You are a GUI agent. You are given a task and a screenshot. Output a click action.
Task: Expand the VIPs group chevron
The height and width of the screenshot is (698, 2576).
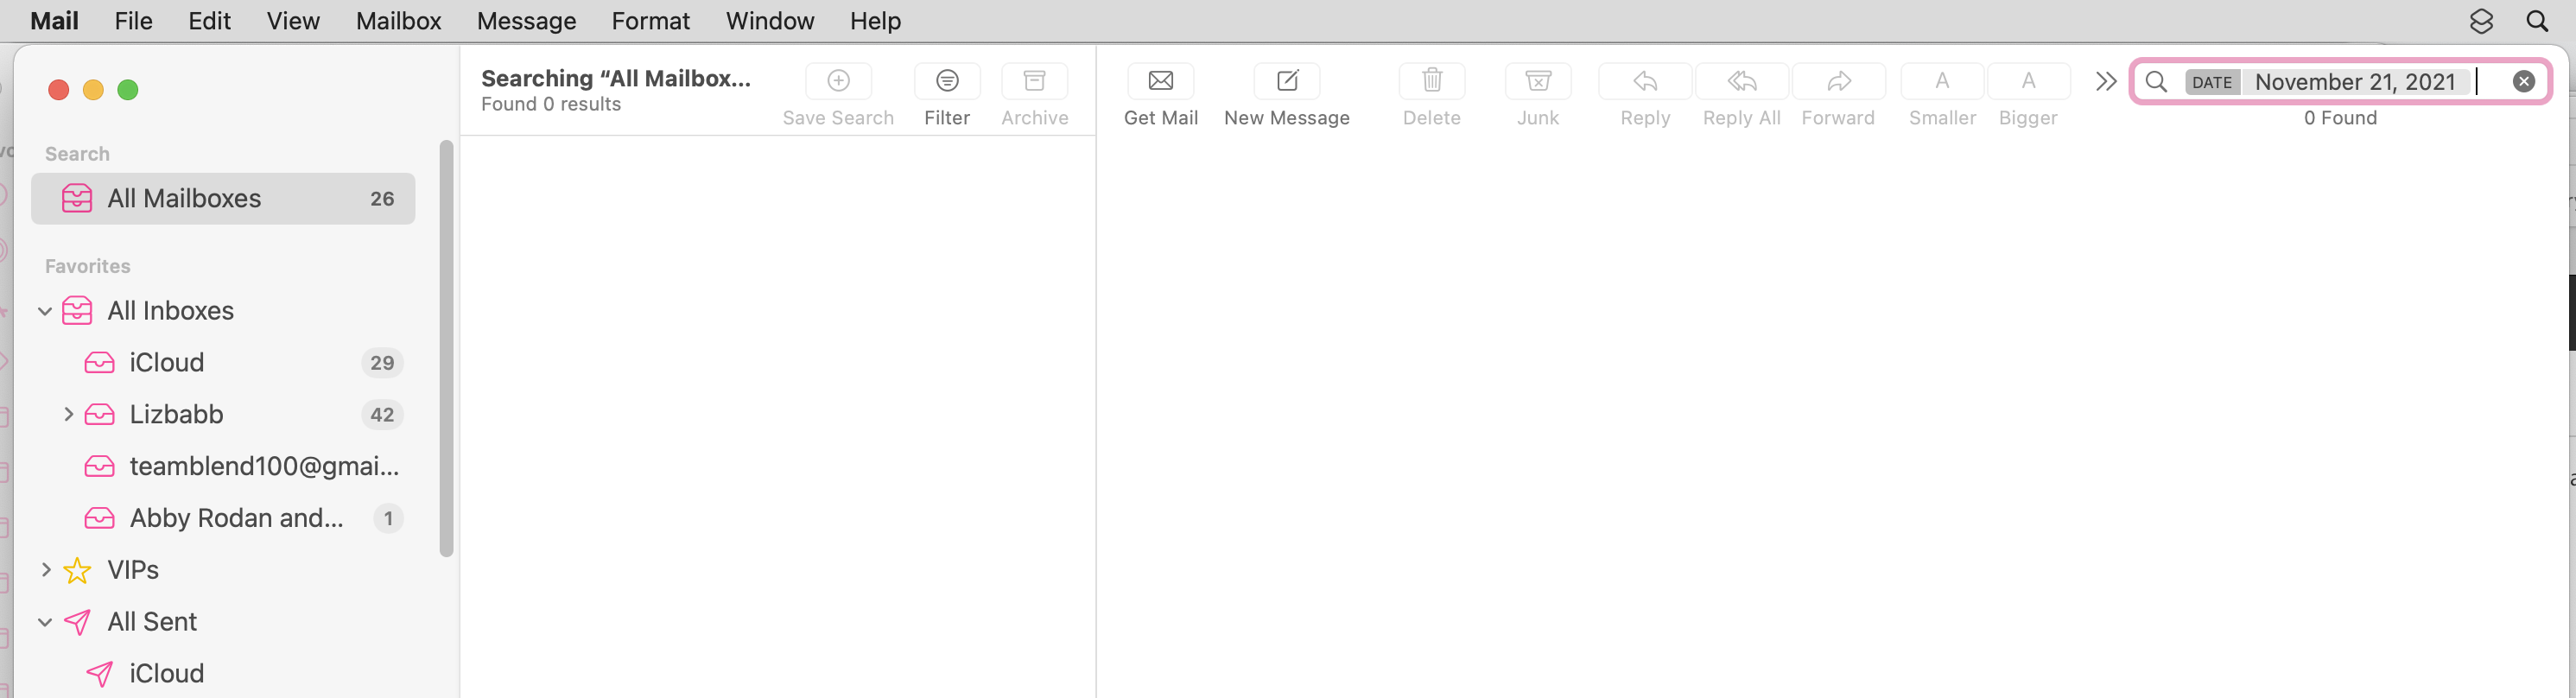tap(46, 570)
